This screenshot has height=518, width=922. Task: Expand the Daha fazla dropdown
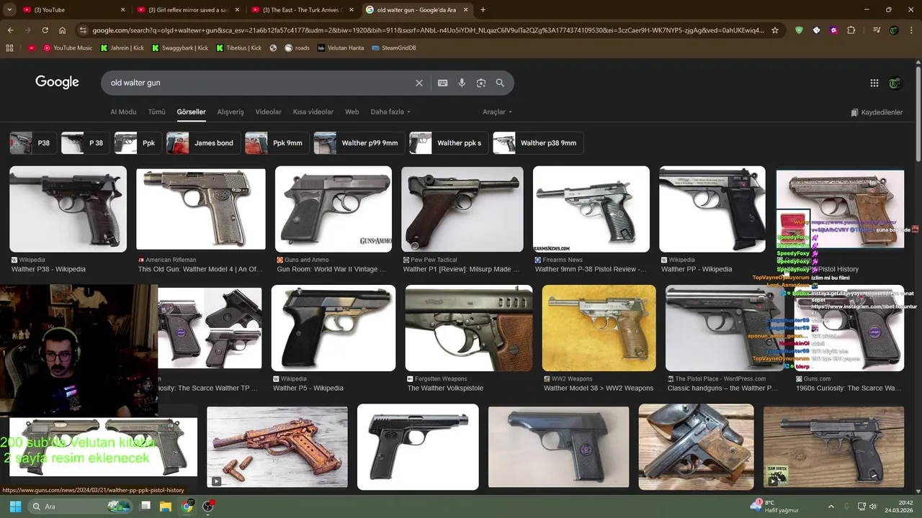[x=390, y=112]
